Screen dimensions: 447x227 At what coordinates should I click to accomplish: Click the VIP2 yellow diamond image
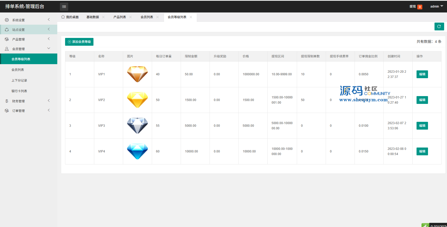[x=137, y=100]
